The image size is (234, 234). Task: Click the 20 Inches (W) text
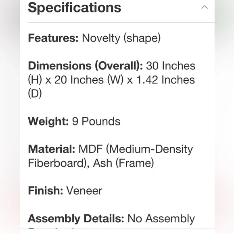[x=89, y=80]
